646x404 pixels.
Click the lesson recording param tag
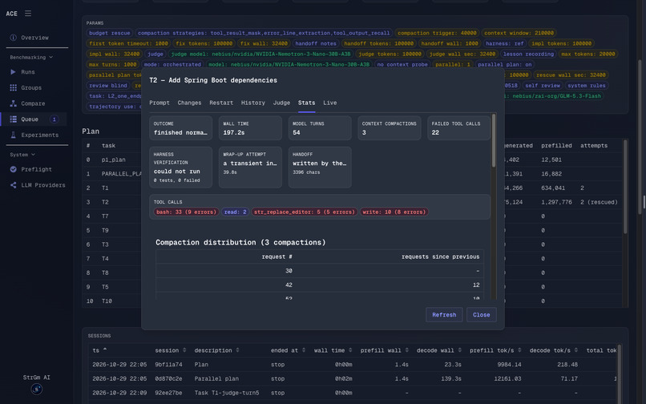point(529,54)
